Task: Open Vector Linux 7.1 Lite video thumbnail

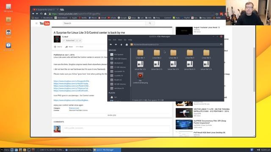Action: (184, 113)
